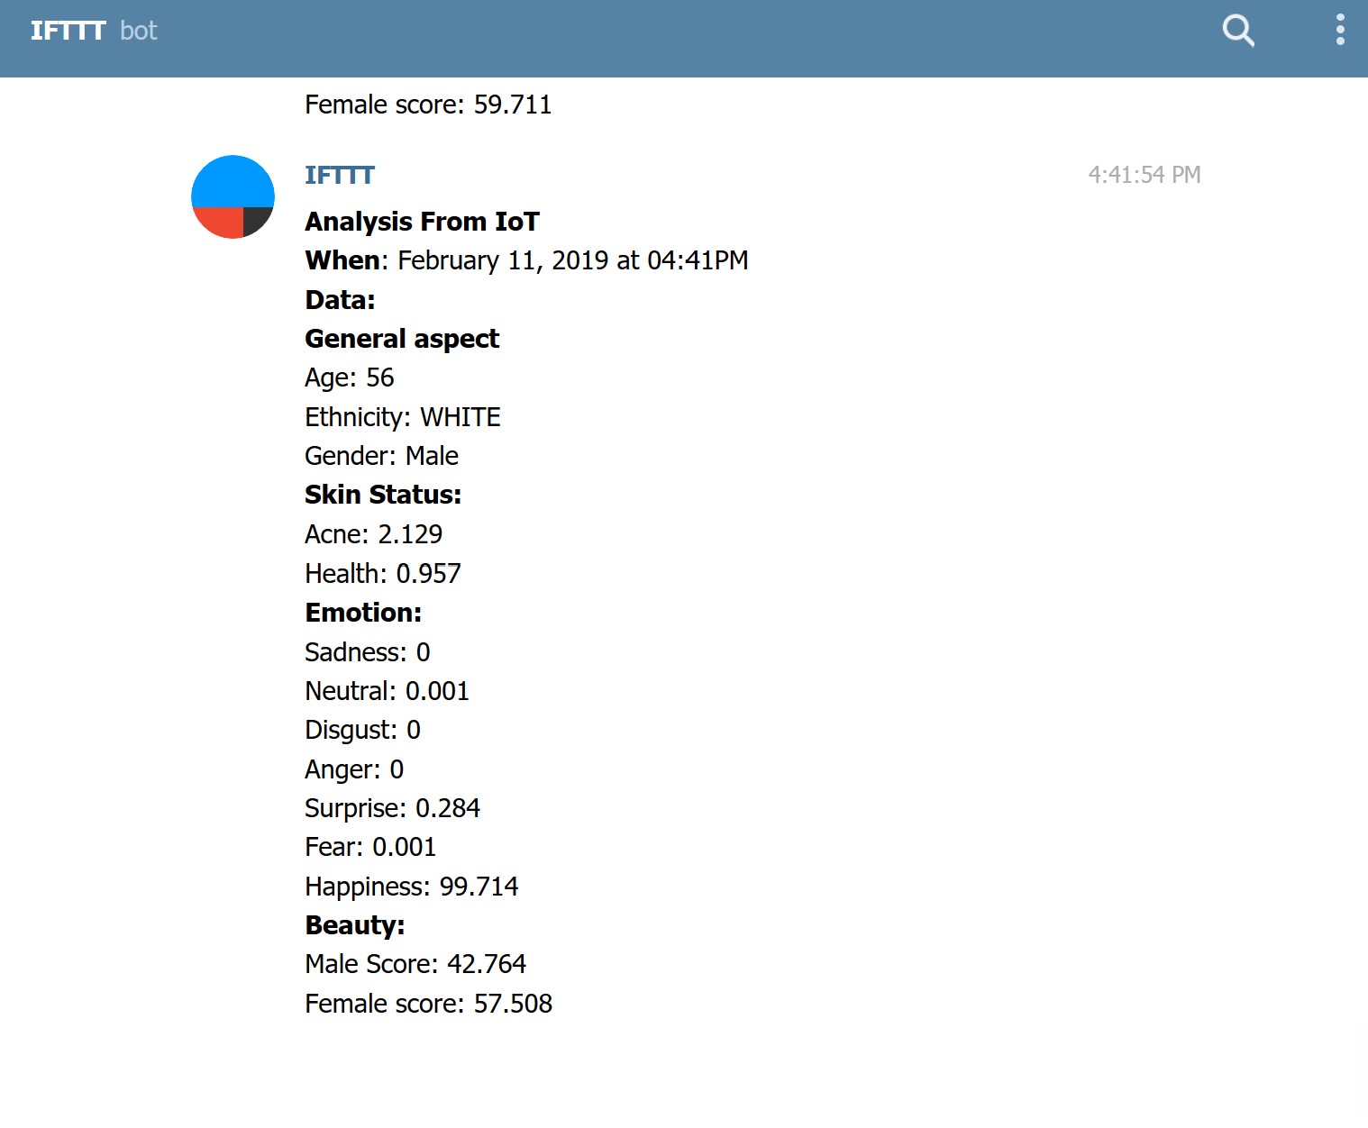1368x1128 pixels.
Task: Open the IFTTT sender name link
Action: tap(340, 175)
